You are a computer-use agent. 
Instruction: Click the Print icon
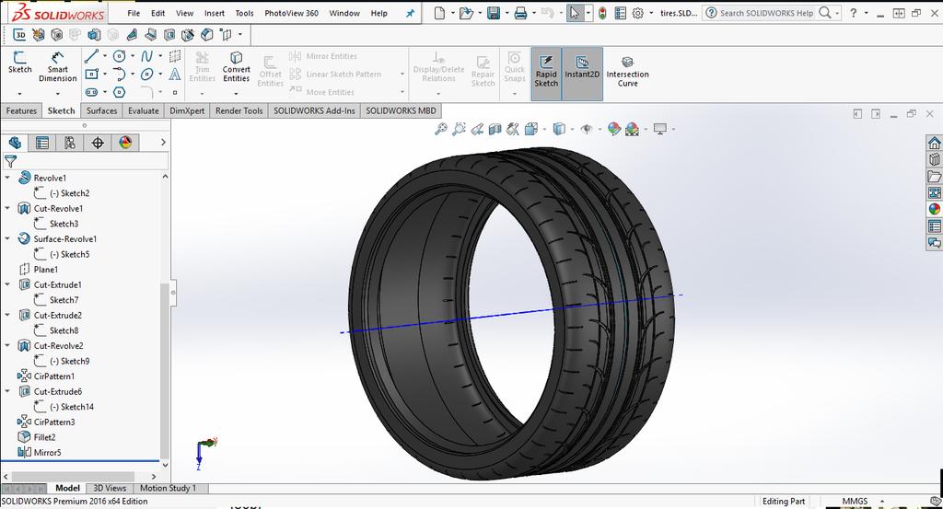(x=521, y=13)
